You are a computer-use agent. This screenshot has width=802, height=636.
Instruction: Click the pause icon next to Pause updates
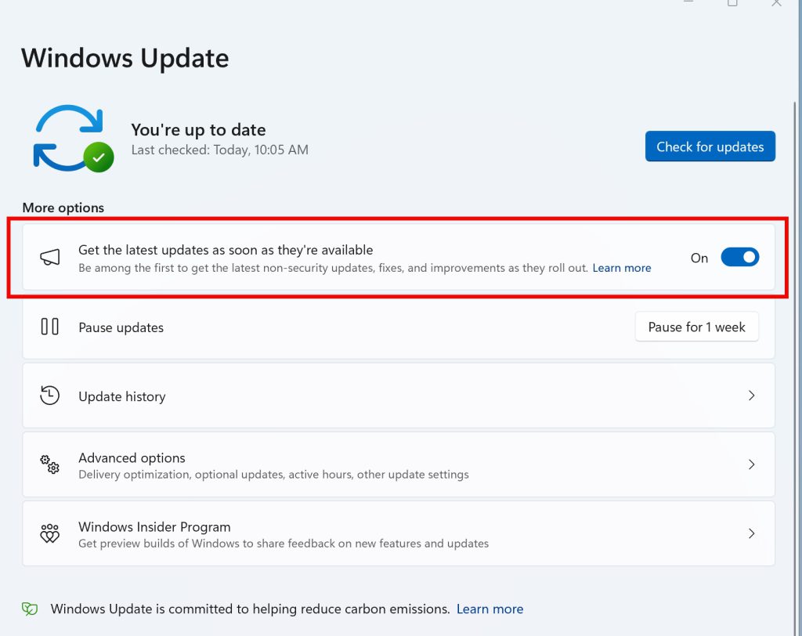(49, 327)
